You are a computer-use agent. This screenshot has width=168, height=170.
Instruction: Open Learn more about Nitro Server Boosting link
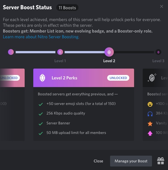(x=41, y=37)
